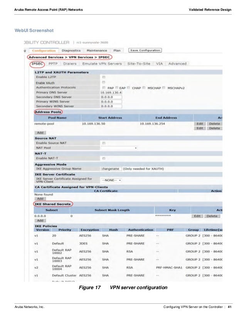Click the Secondary DNS Server field
This screenshot has height=318, width=246.
(x=111, y=97)
